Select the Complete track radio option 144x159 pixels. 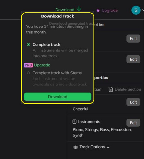[29, 44]
